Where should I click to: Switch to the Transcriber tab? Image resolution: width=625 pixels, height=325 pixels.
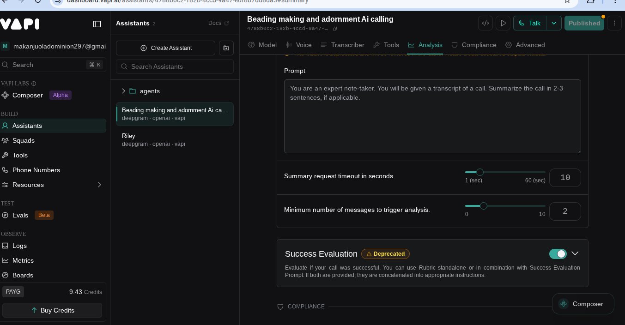tap(342, 45)
